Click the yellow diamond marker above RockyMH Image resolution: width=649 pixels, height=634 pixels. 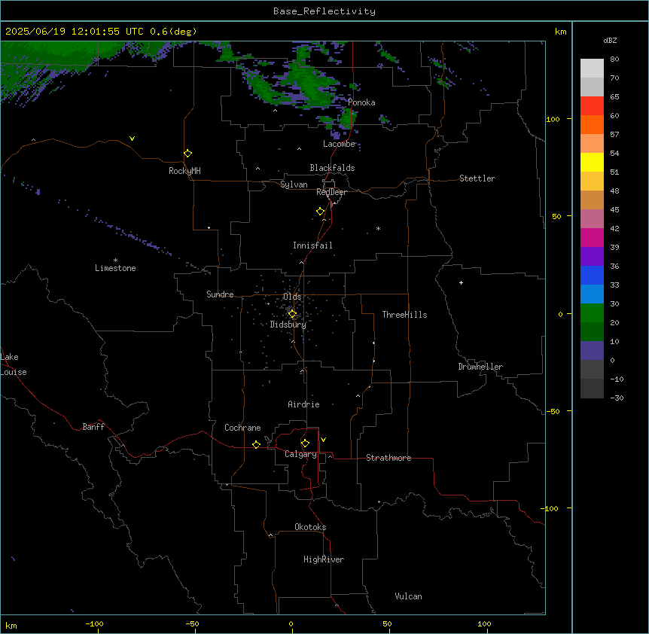tap(188, 153)
